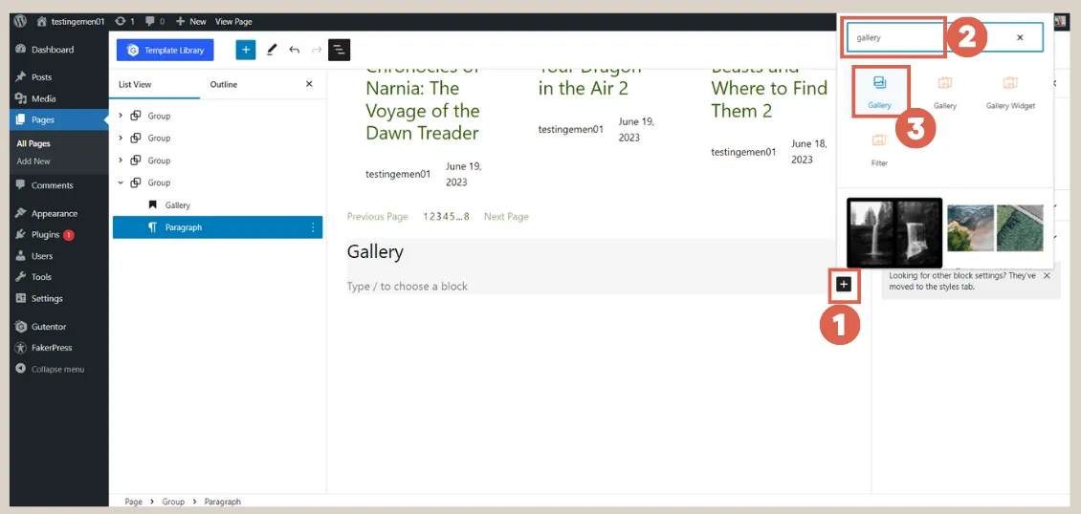1081x514 pixels.
Task: Select the Paragraph item in List View
Action: (x=217, y=227)
